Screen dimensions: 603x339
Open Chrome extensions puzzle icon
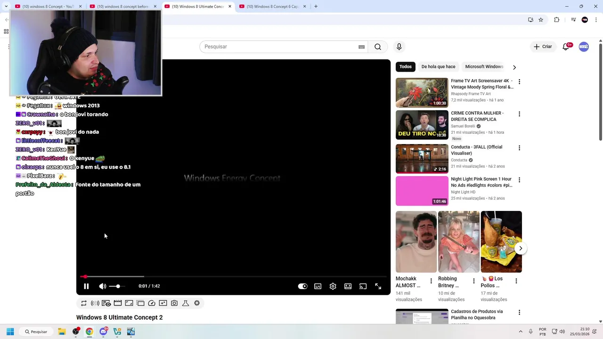click(x=557, y=20)
